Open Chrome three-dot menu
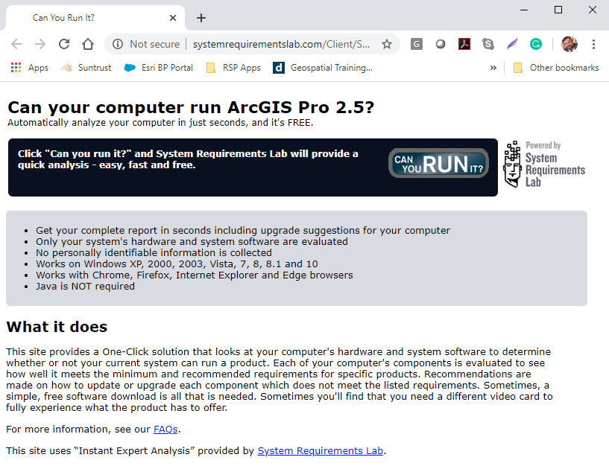 [x=593, y=44]
